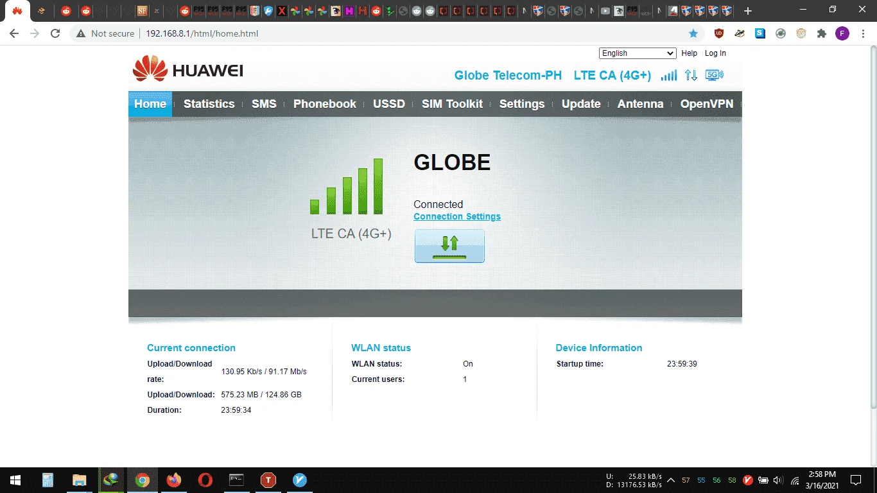The height and width of the screenshot is (493, 877).
Task: Click the large green signal bars graphic
Action: (x=347, y=186)
